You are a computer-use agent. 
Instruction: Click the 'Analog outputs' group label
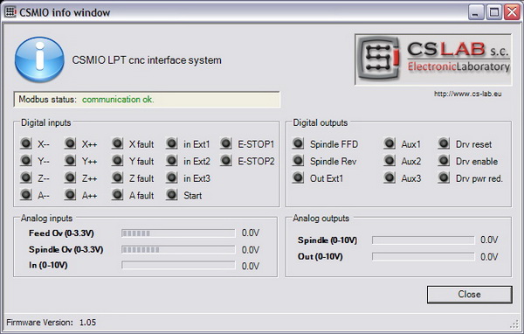(x=321, y=219)
